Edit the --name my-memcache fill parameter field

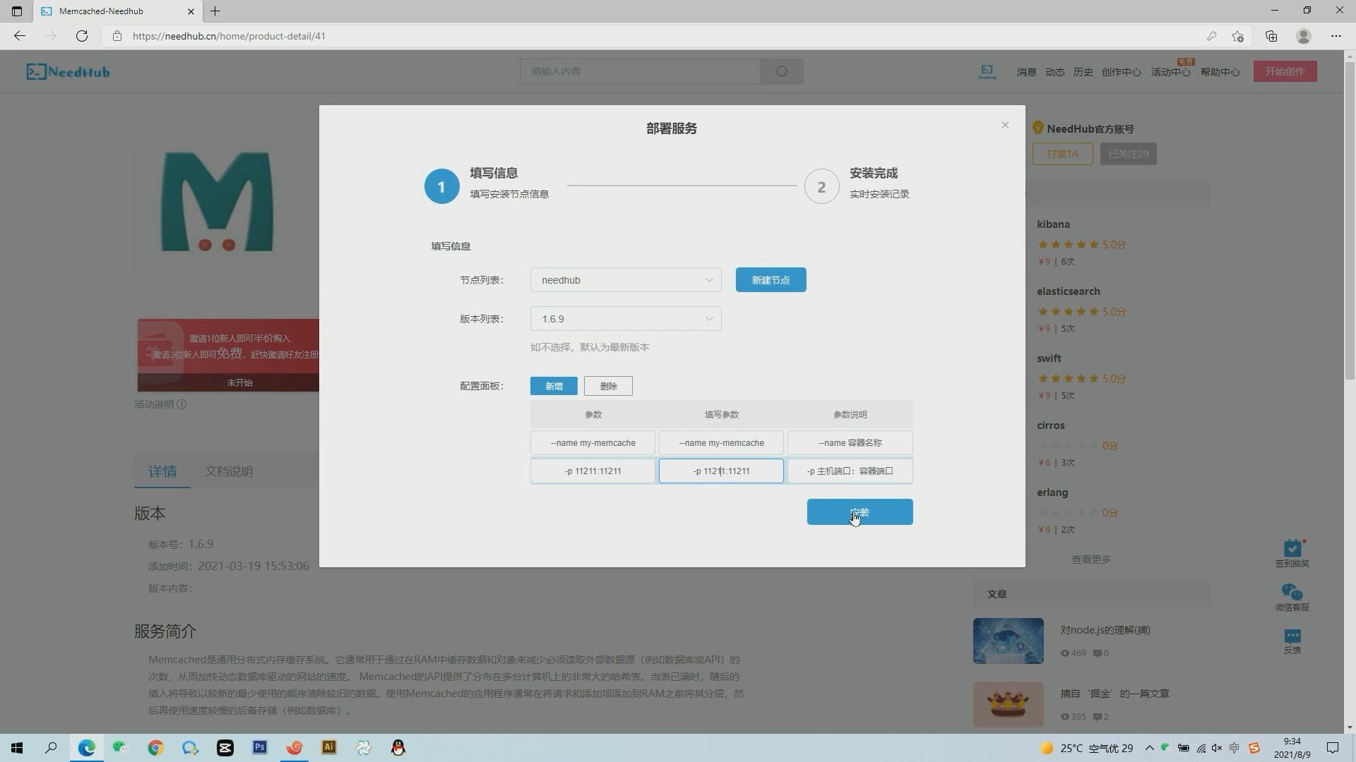(721, 443)
